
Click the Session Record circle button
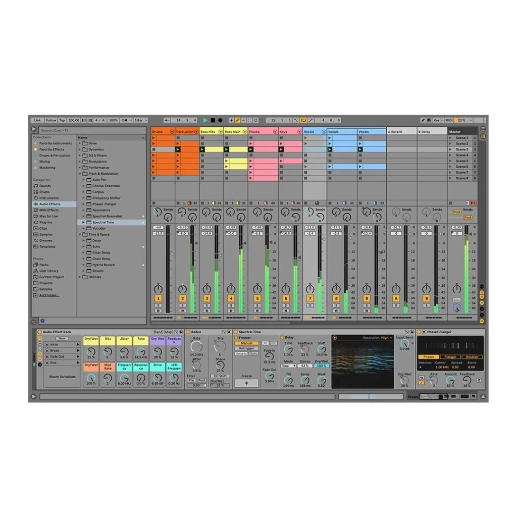click(x=256, y=120)
